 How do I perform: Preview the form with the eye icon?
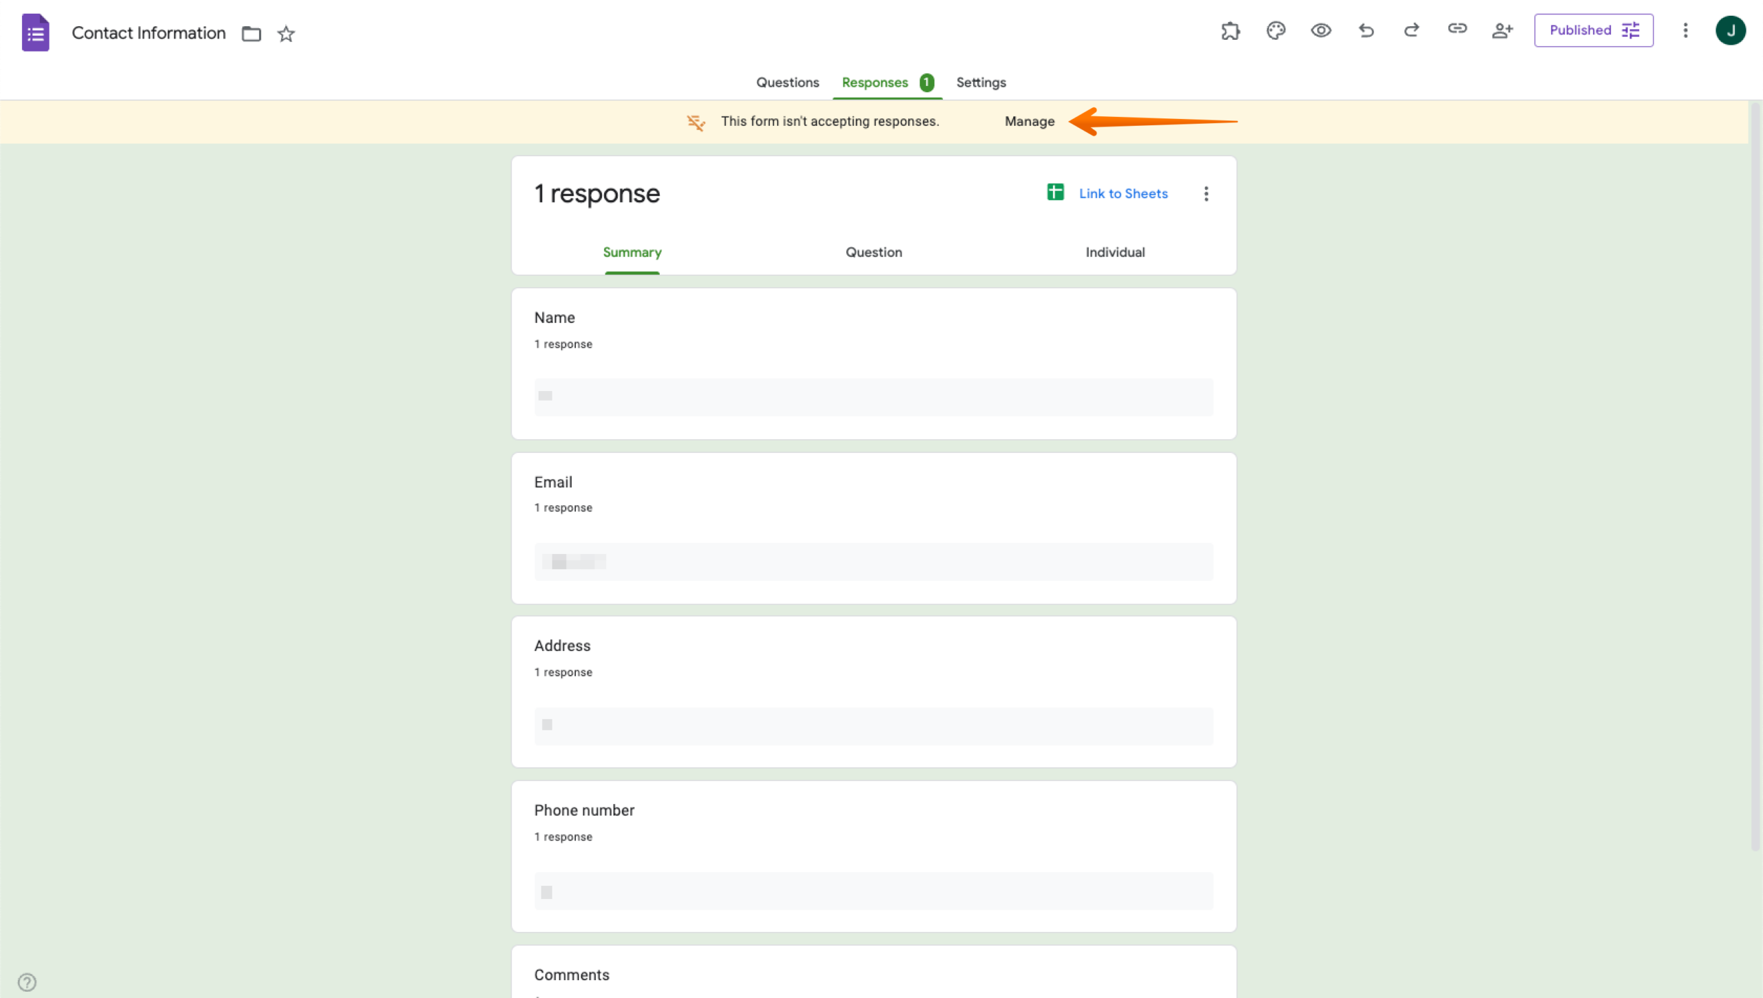point(1321,30)
